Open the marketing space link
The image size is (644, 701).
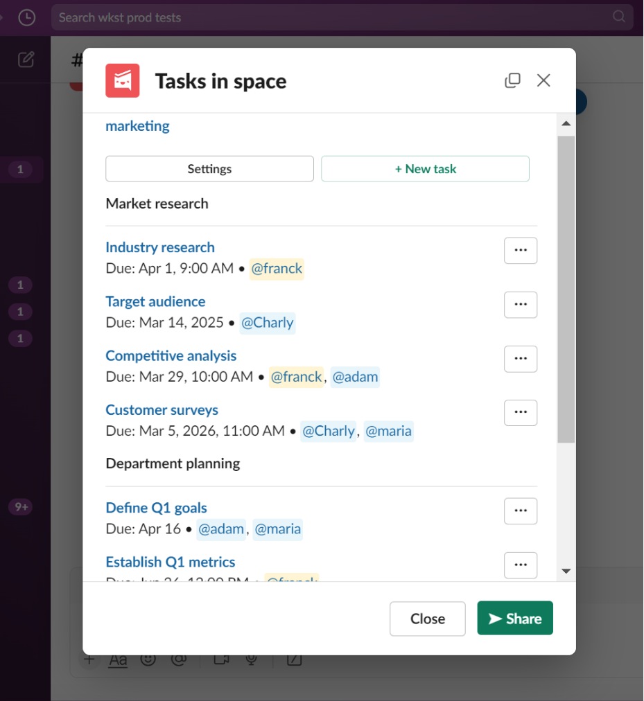137,125
